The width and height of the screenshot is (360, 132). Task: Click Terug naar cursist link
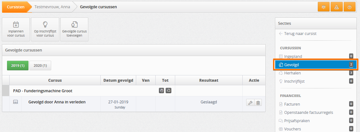tap(298, 34)
